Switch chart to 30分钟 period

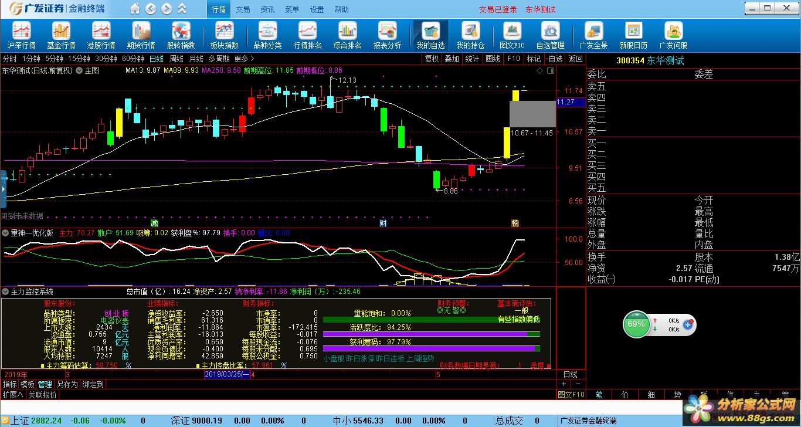coord(106,59)
